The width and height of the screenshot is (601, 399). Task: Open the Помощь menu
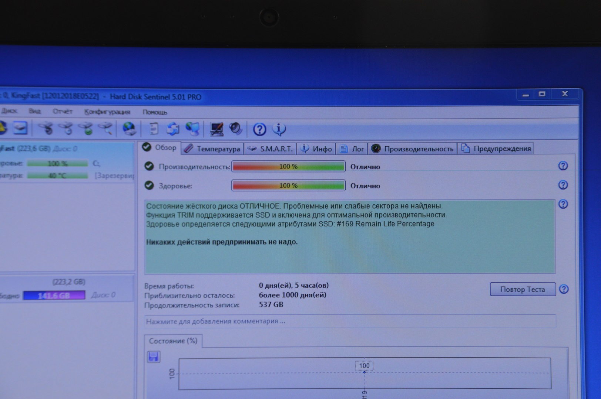pyautogui.click(x=155, y=112)
